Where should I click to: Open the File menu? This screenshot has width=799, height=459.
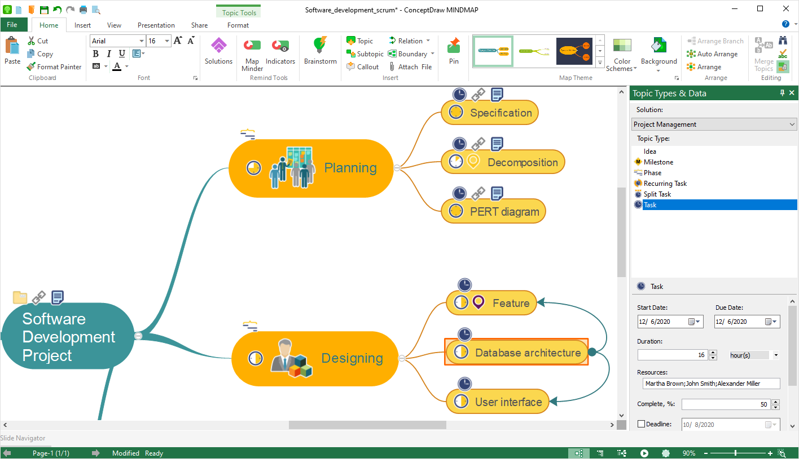pyautogui.click(x=12, y=25)
